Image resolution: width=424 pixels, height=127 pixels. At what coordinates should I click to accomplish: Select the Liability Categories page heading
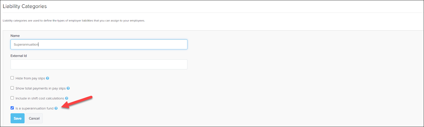click(25, 6)
